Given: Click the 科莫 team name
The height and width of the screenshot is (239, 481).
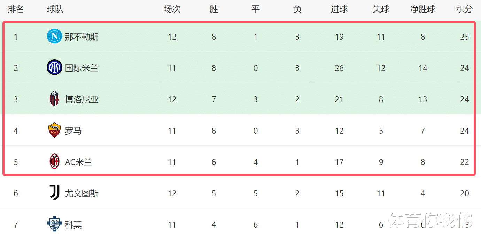Looking at the screenshot, I should (x=73, y=225).
